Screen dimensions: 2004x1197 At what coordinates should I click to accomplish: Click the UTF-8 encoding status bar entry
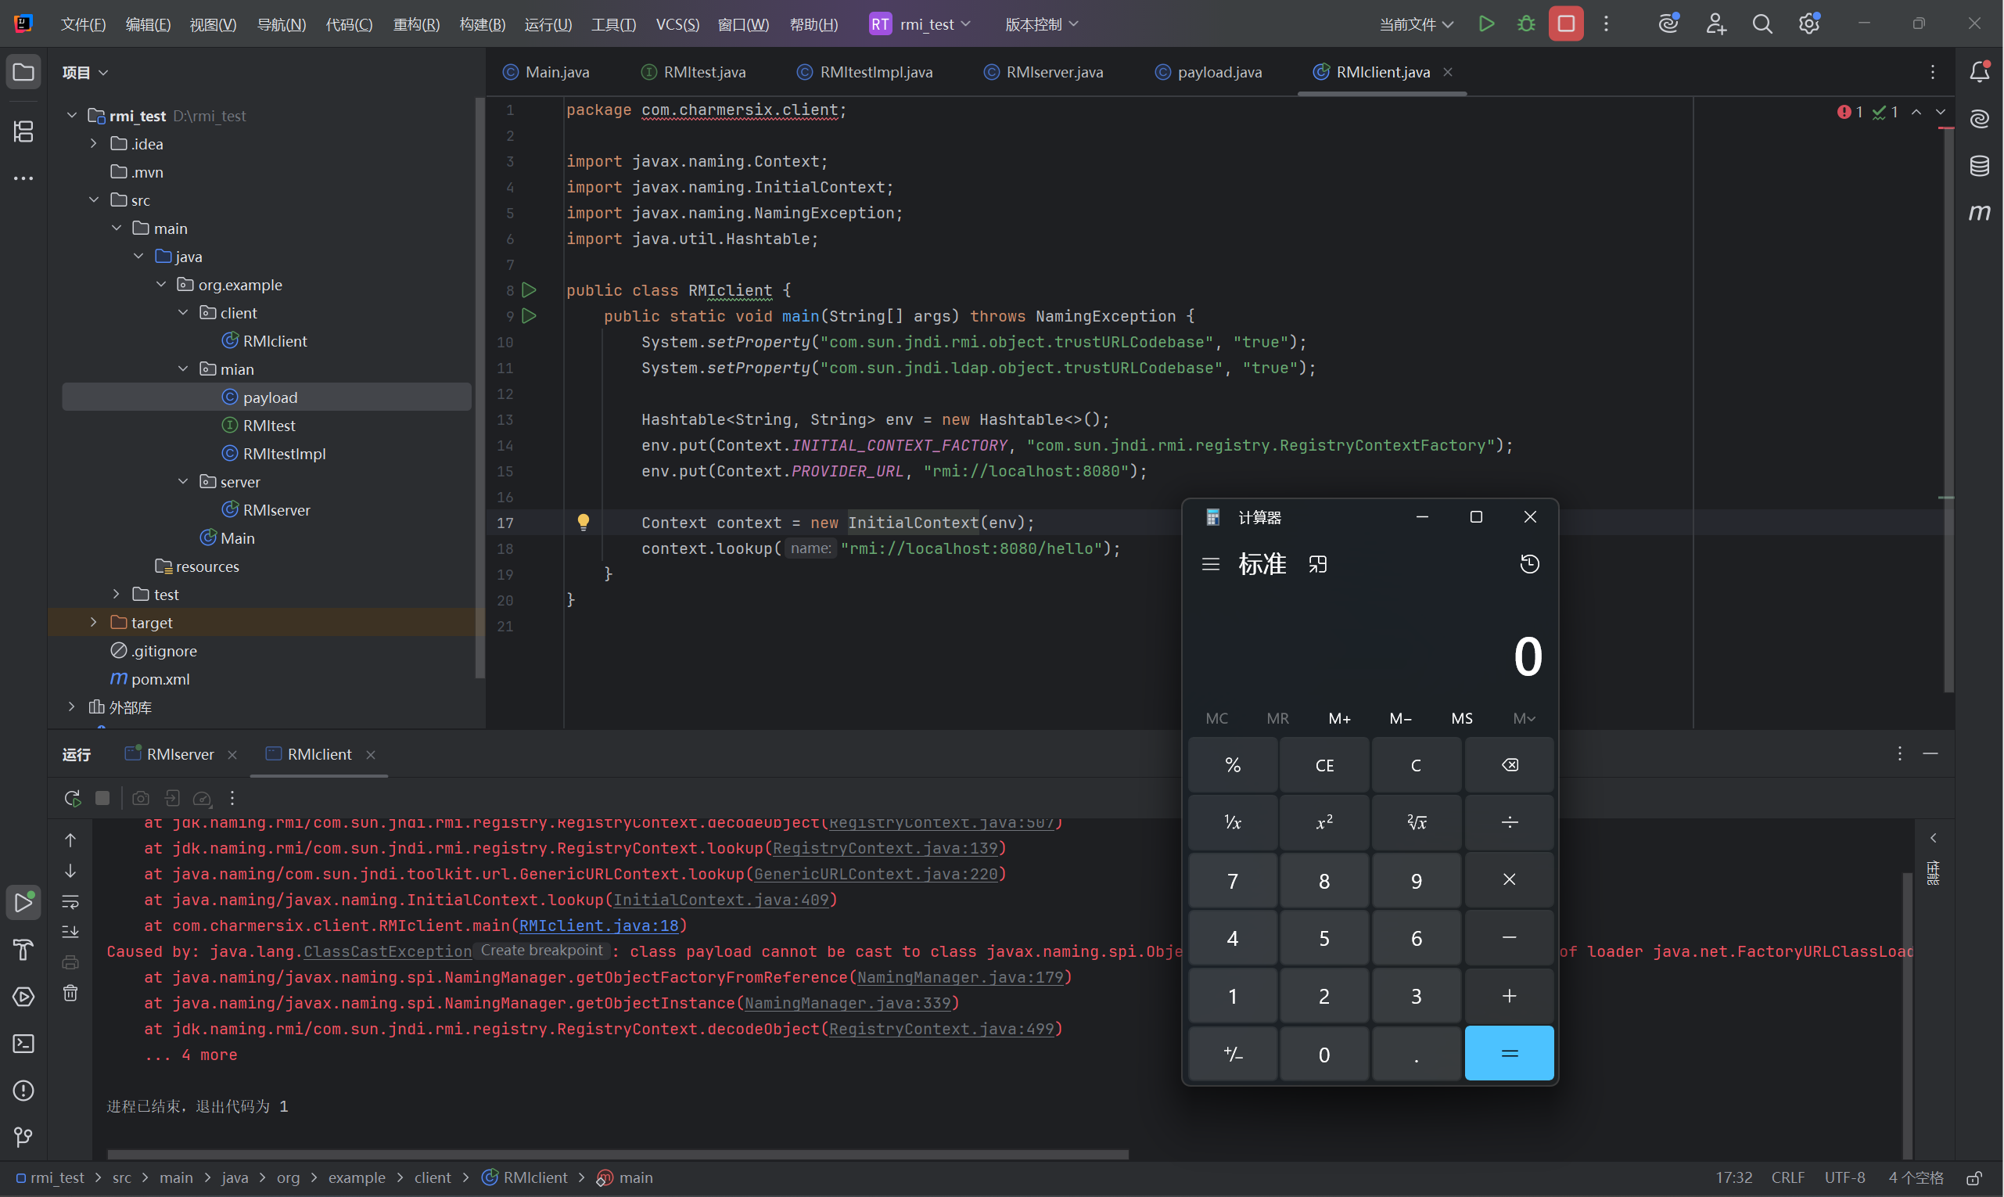[x=1844, y=1177]
